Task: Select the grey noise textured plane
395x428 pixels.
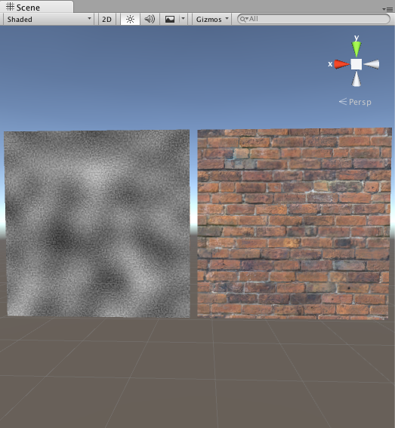Action: click(97, 223)
